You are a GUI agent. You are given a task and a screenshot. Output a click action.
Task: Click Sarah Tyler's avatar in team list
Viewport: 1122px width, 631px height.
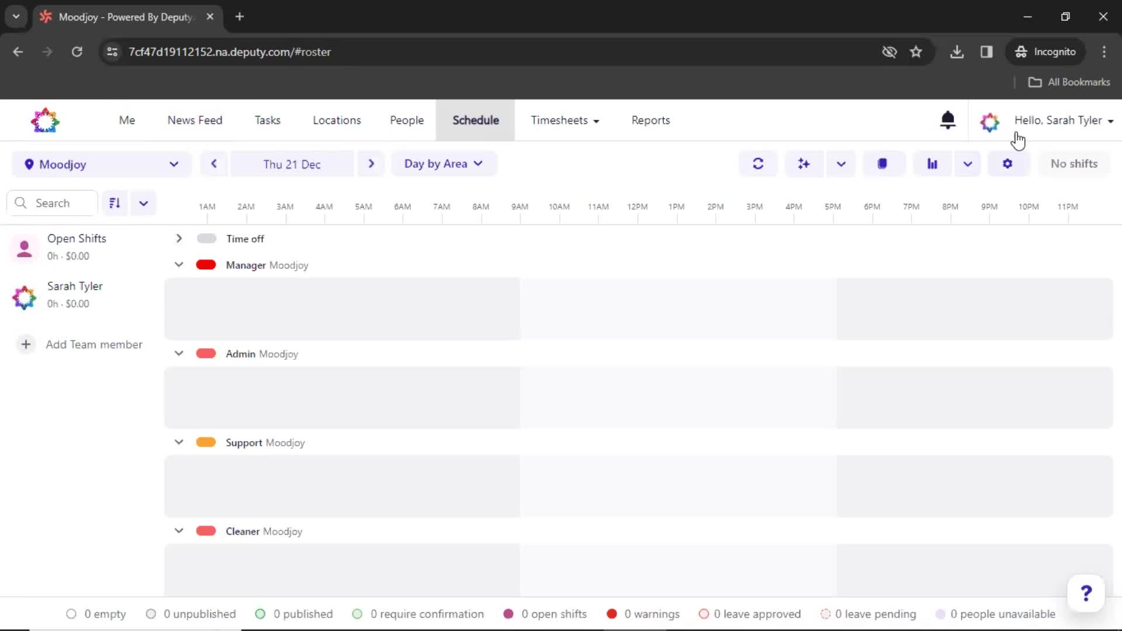click(24, 297)
